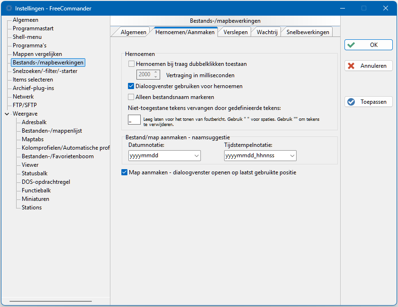The width and height of the screenshot is (398, 307).
Task: Toggle Map aanmaken dialoogvenster laatst gebruikte positie
Action: point(124,172)
